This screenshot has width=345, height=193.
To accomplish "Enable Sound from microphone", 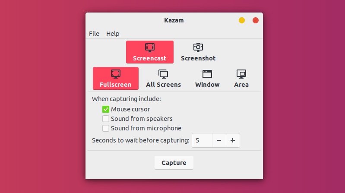I will coord(106,128).
